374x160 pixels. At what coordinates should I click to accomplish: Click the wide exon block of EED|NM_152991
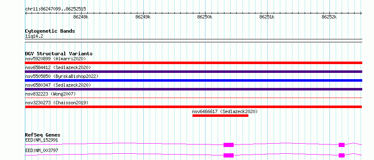pos(229,145)
